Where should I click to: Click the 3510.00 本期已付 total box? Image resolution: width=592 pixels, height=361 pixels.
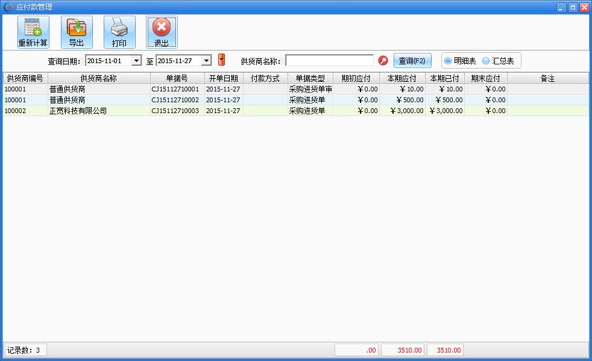(x=444, y=350)
